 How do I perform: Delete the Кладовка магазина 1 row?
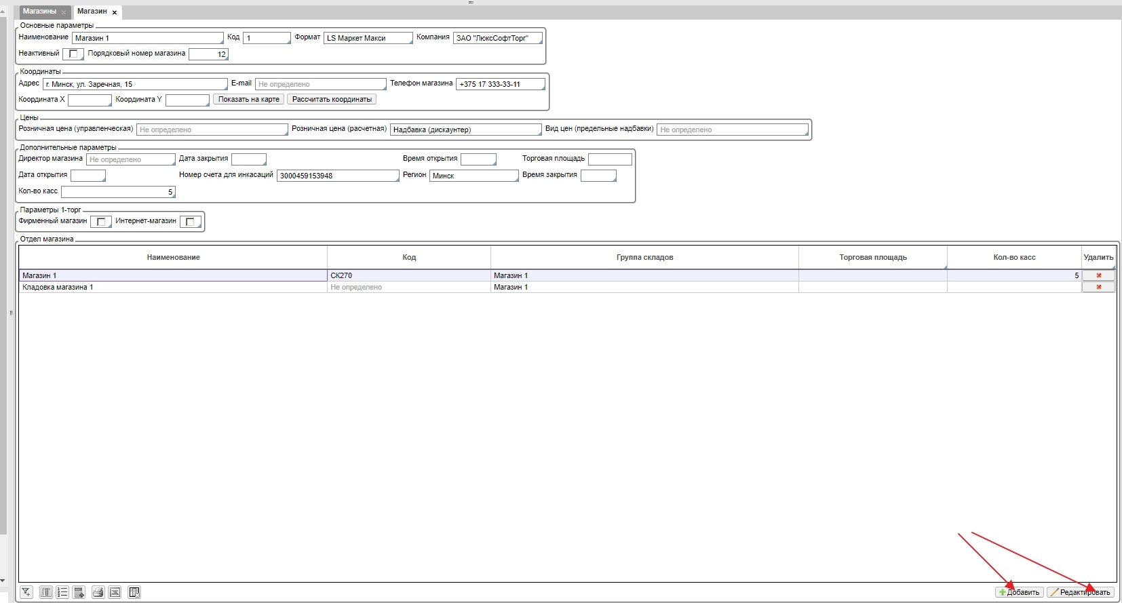(x=1098, y=287)
